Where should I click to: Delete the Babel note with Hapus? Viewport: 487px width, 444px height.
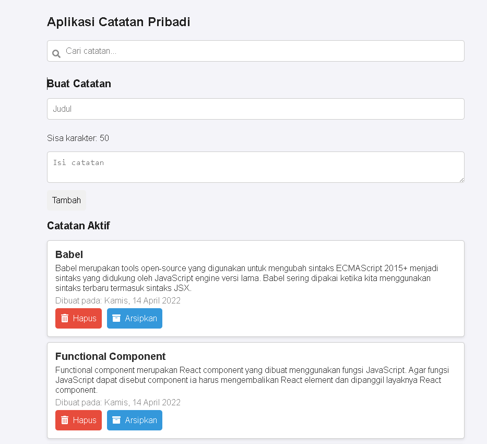tap(79, 318)
